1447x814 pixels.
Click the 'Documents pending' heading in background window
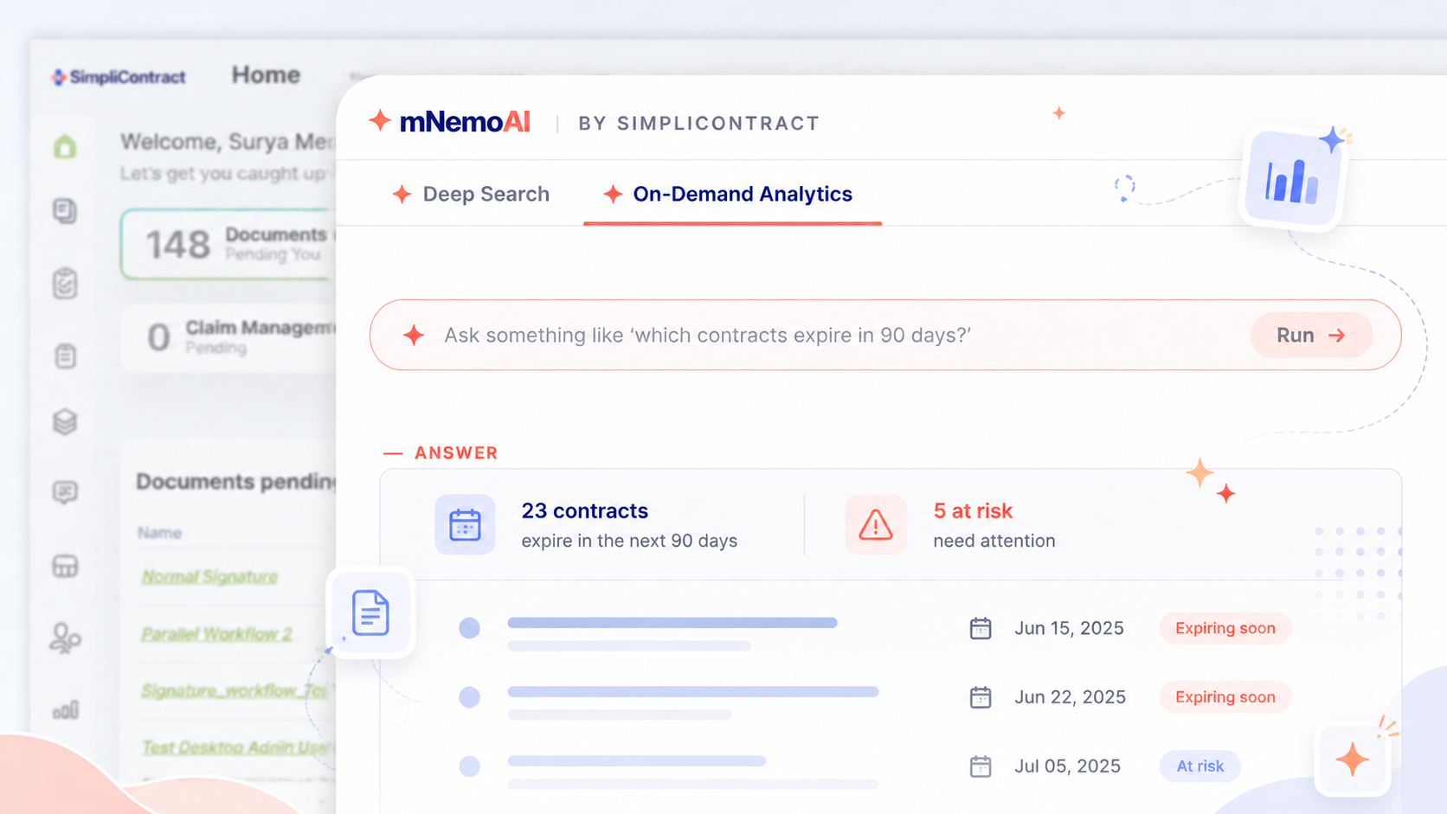tap(235, 482)
